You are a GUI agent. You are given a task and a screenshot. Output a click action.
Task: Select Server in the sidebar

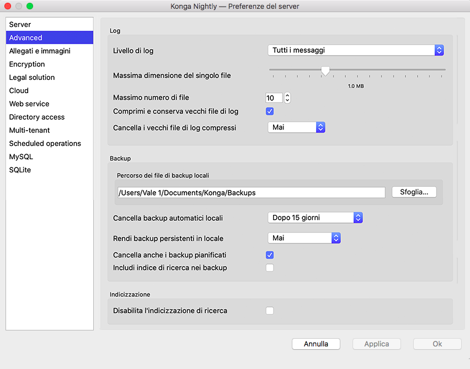pos(20,25)
